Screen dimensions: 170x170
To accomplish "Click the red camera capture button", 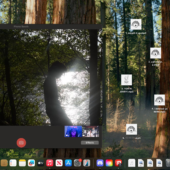I will (x=21, y=143).
